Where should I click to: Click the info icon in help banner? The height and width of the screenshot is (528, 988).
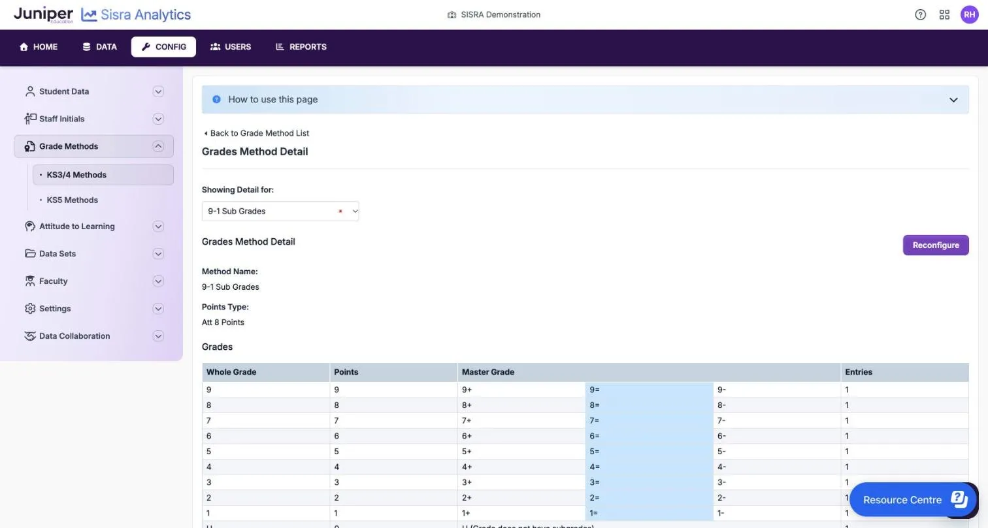[x=216, y=100]
